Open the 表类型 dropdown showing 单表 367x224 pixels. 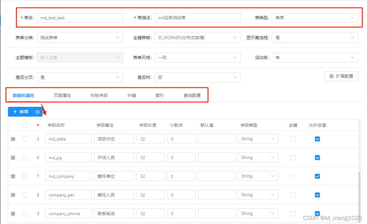click(x=315, y=18)
